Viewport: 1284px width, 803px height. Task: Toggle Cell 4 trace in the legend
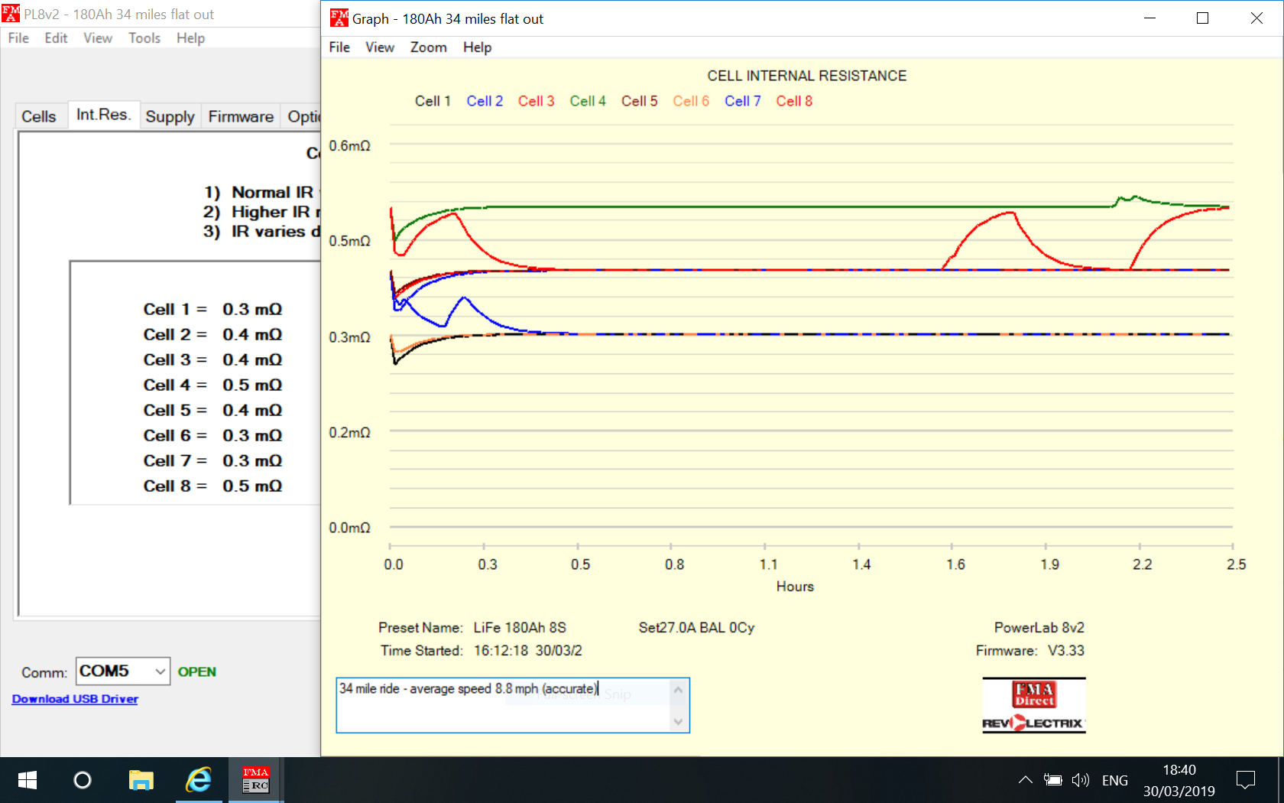[x=588, y=101]
